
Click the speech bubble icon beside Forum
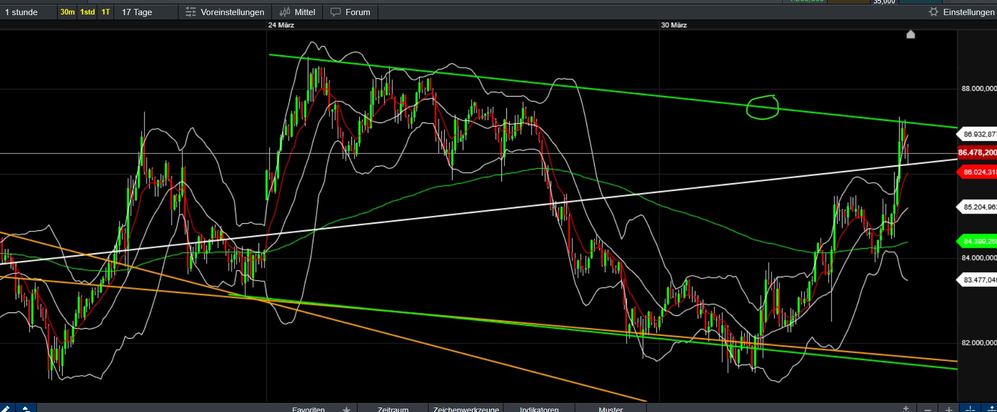[336, 12]
